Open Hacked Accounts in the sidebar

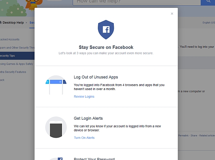point(9,39)
